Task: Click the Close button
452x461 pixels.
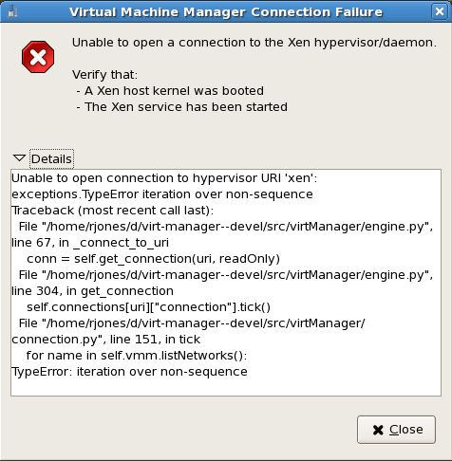Action: 396,430
